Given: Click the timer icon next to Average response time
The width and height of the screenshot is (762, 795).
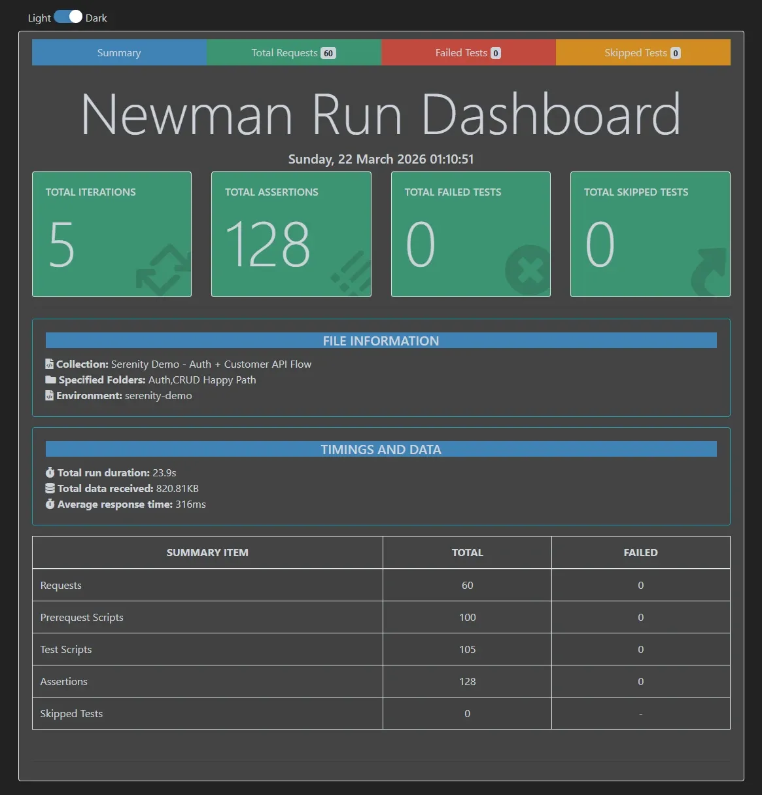Looking at the screenshot, I should [x=50, y=504].
